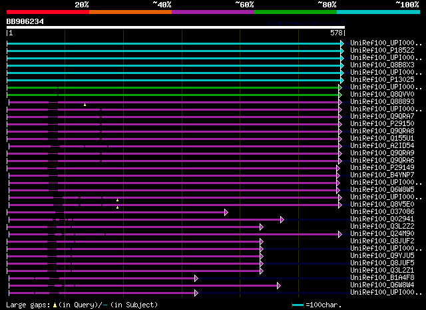Click the cyan arrowhead of the Q8B8X3 alignment
The image size is (426, 310).
tap(342, 65)
